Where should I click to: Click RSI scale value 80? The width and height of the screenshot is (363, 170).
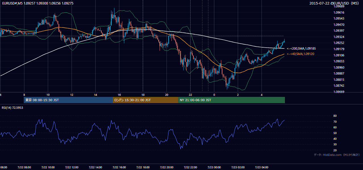click(335, 116)
